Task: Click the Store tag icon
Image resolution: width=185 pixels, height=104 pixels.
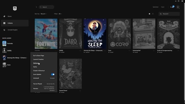Action: [4, 16]
